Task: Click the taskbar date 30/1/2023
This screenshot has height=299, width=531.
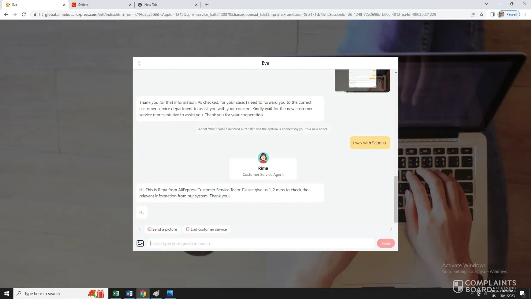Action: tap(507, 296)
